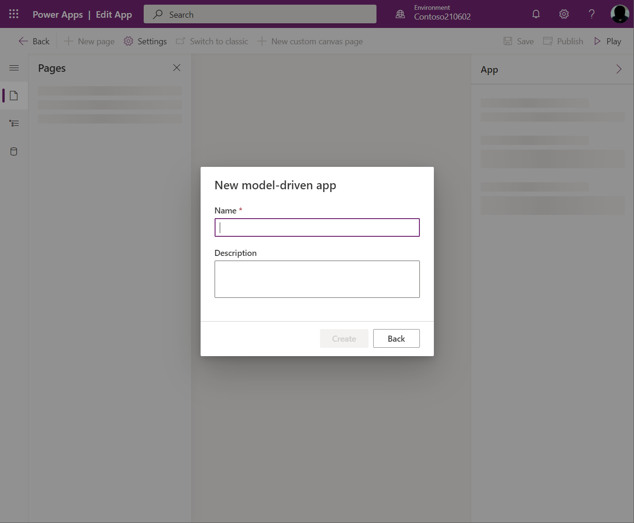This screenshot has width=634, height=523.
Task: Click Back inside the New model-driven app dialog
Action: pyautogui.click(x=396, y=338)
